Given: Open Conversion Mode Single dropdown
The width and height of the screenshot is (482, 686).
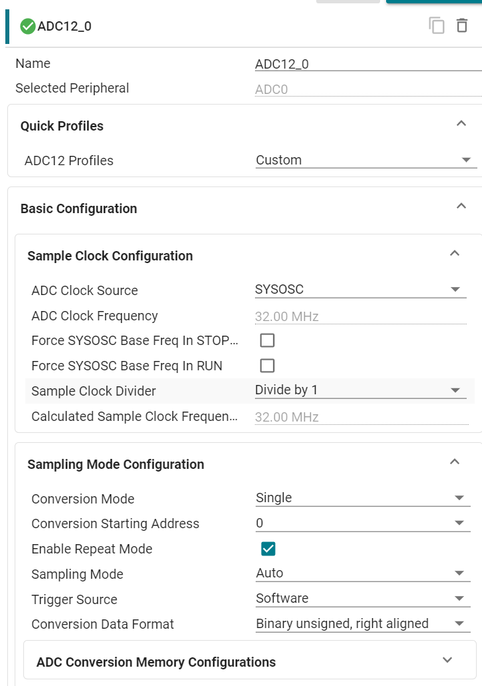Looking at the screenshot, I should click(363, 498).
